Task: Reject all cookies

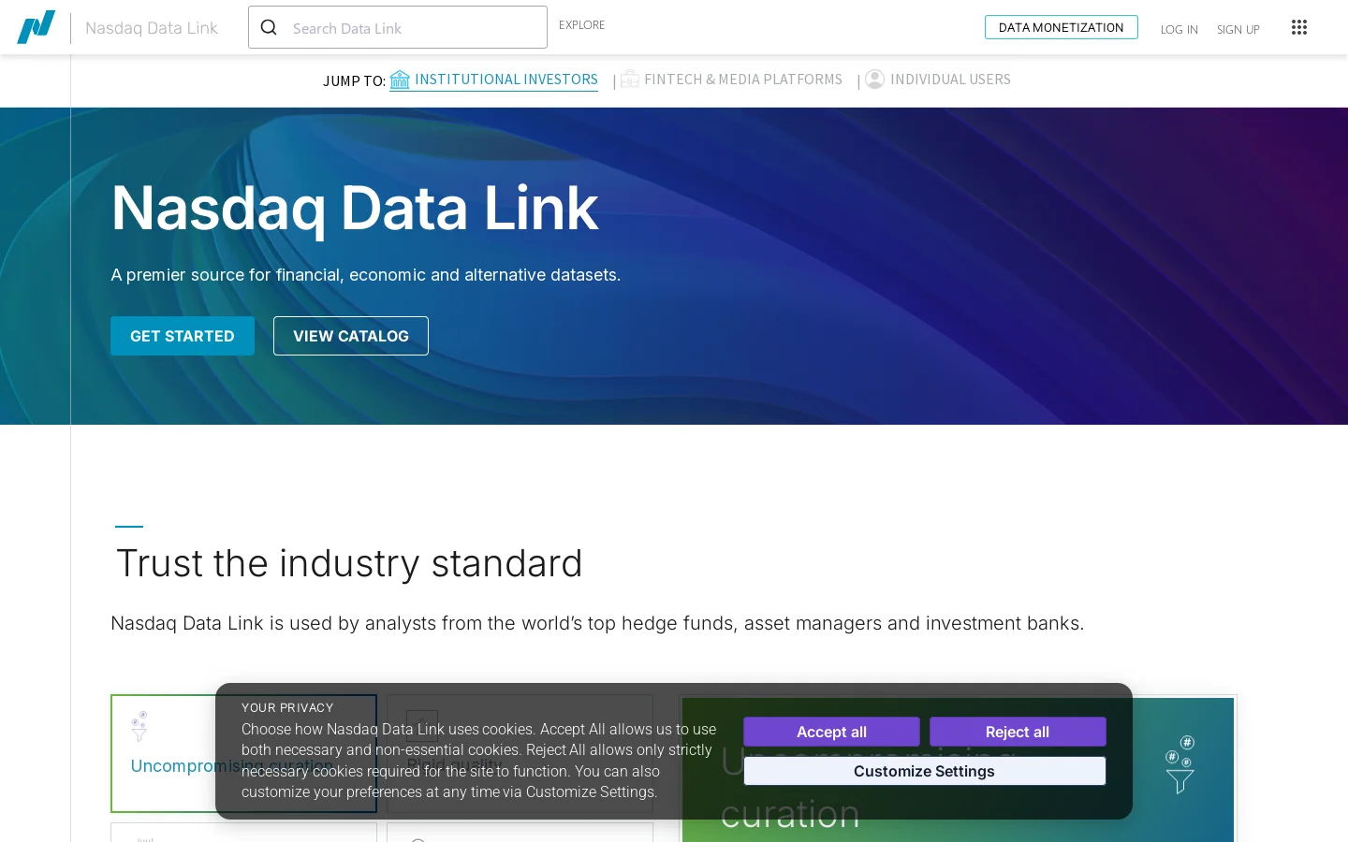Action: pos(1018,732)
